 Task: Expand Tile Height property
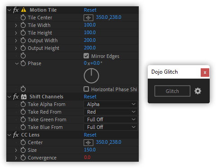click(x=16, y=33)
